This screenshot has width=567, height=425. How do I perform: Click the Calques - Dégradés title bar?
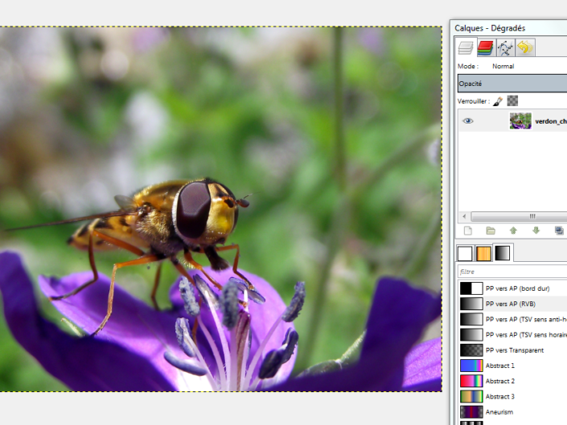click(509, 28)
